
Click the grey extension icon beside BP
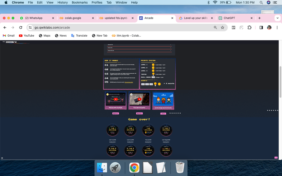pyautogui.click(x=241, y=27)
